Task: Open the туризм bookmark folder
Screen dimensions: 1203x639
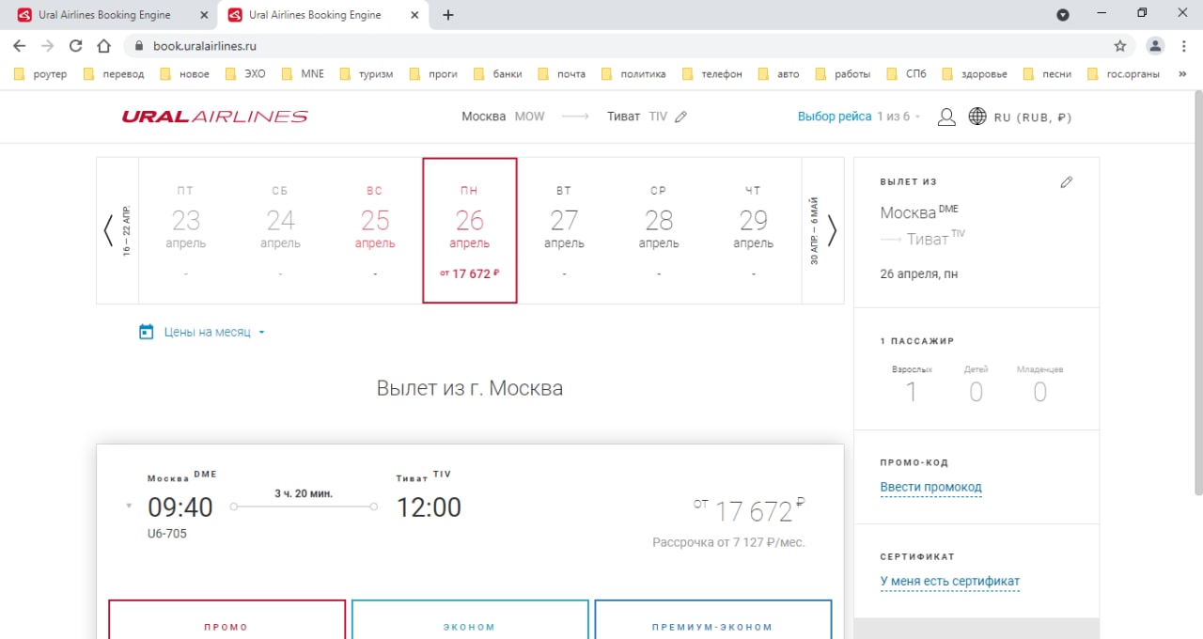Action: click(366, 73)
